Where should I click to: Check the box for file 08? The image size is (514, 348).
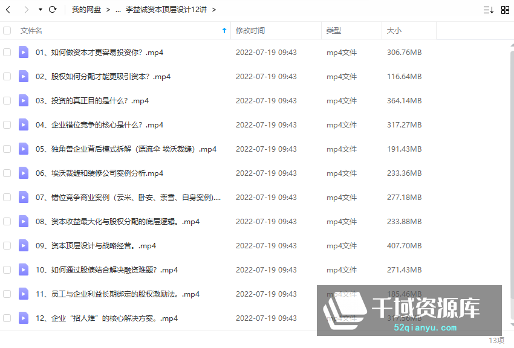(7, 222)
